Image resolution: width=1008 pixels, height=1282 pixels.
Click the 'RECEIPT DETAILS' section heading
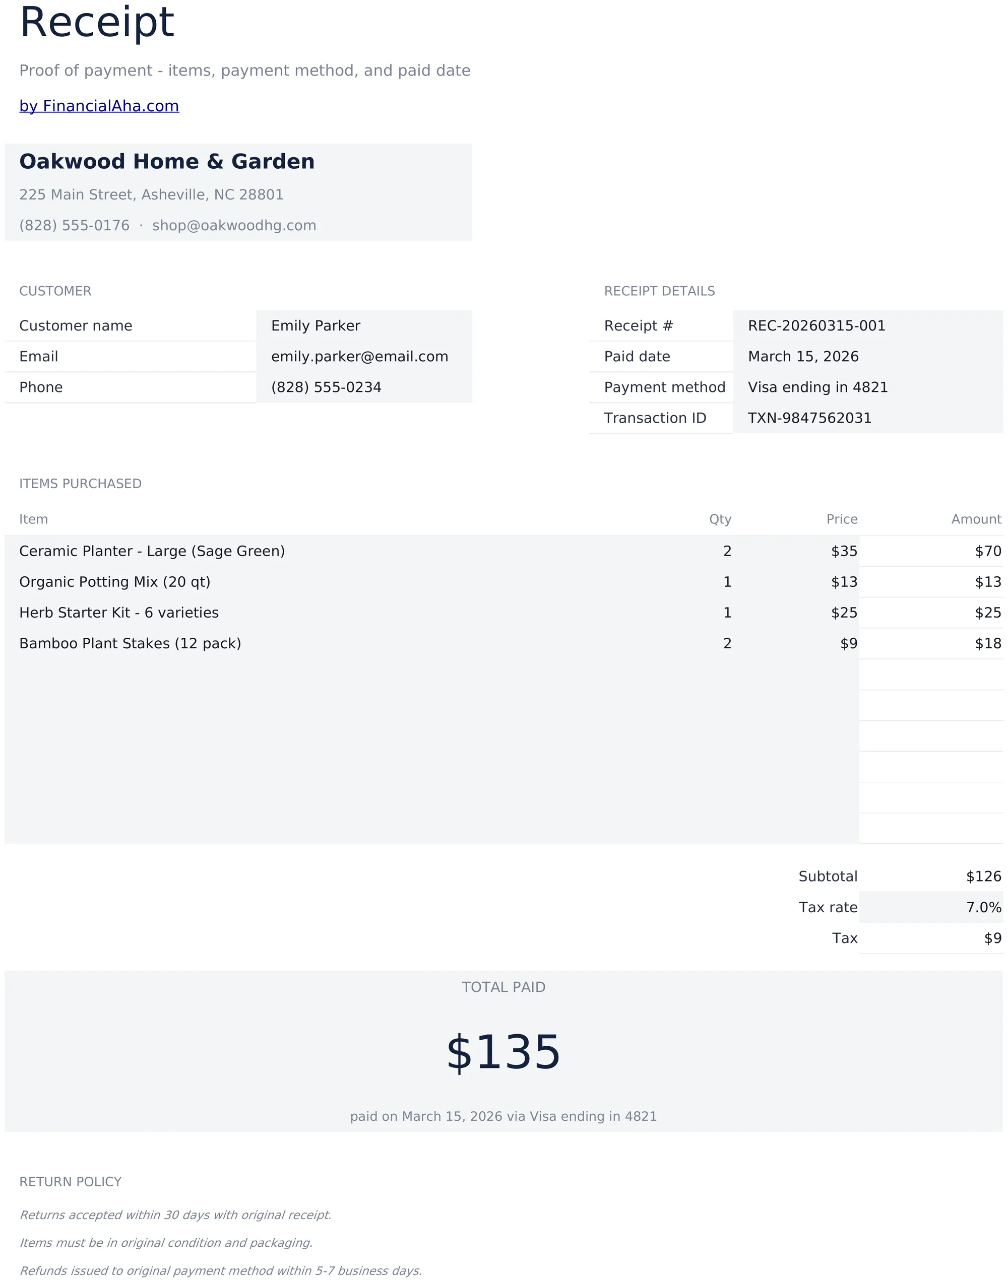point(659,291)
